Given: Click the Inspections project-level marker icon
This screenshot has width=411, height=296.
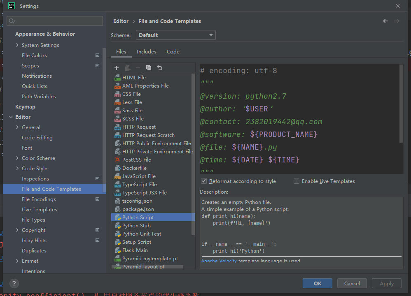Looking at the screenshot, I should click(x=97, y=178).
